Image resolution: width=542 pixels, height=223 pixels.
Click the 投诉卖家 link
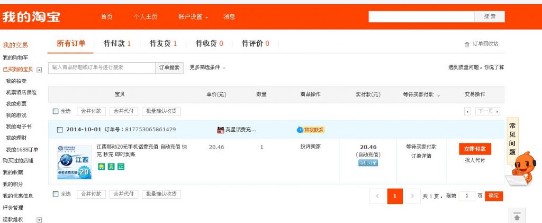click(x=310, y=147)
